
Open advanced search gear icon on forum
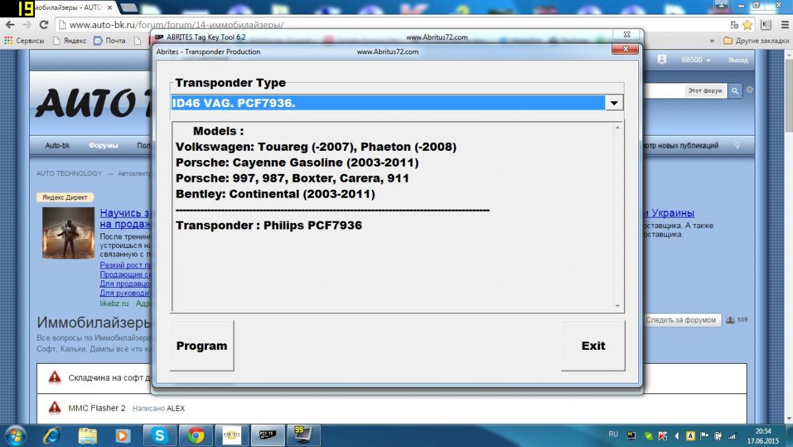[x=749, y=90]
